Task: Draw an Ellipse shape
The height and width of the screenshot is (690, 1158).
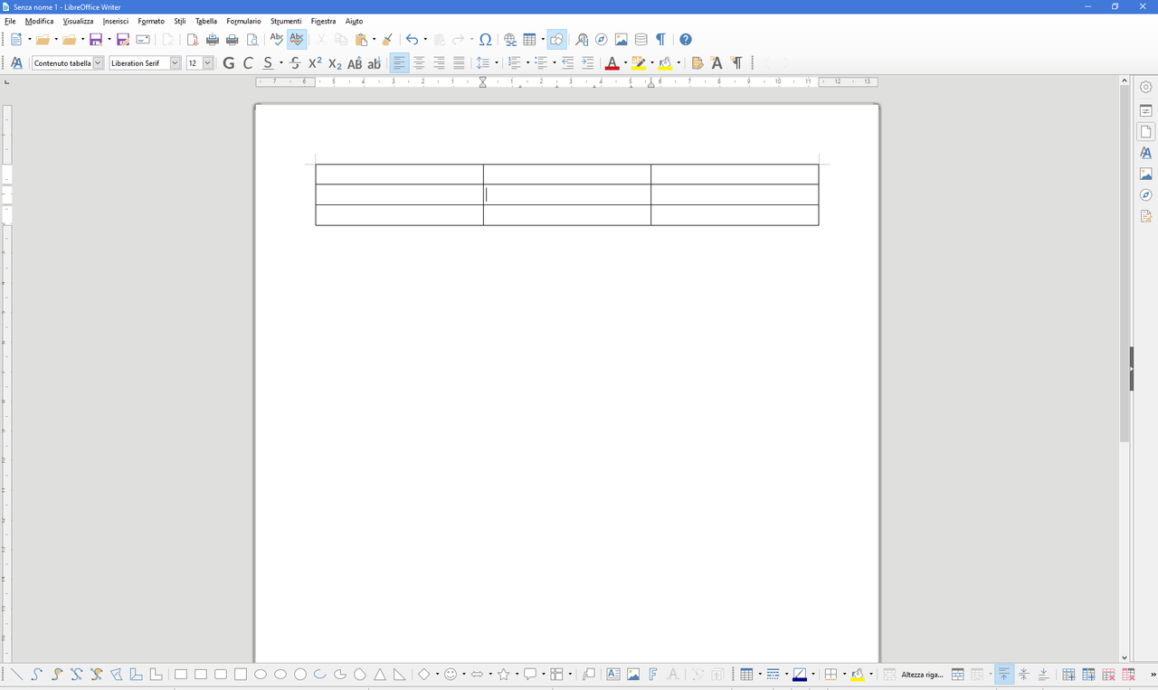Action: click(261, 675)
